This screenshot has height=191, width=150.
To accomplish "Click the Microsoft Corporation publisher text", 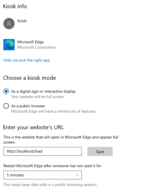I will click(x=36, y=47).
